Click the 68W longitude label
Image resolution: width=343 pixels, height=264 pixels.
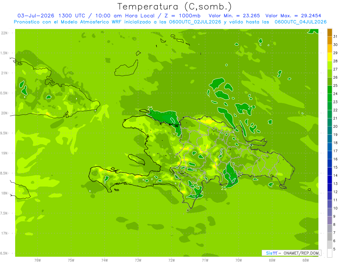[x=306, y=260]
